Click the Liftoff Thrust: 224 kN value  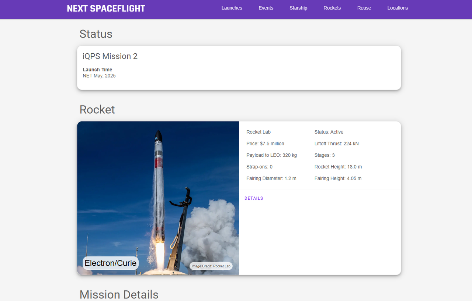click(336, 144)
